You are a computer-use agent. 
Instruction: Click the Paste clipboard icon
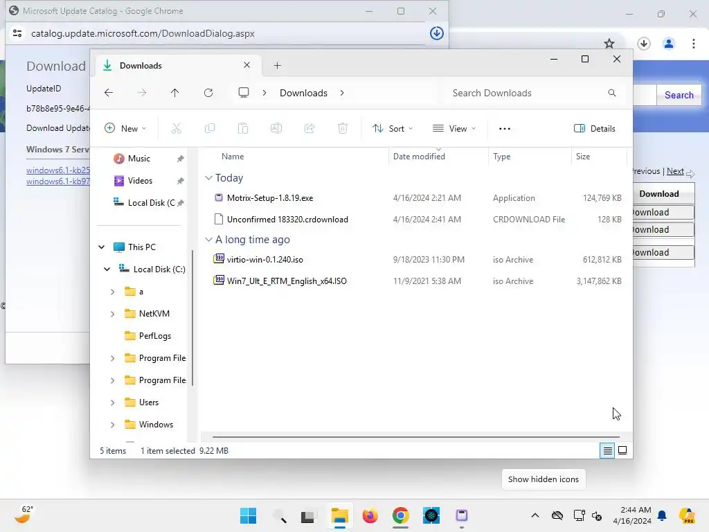pyautogui.click(x=243, y=128)
